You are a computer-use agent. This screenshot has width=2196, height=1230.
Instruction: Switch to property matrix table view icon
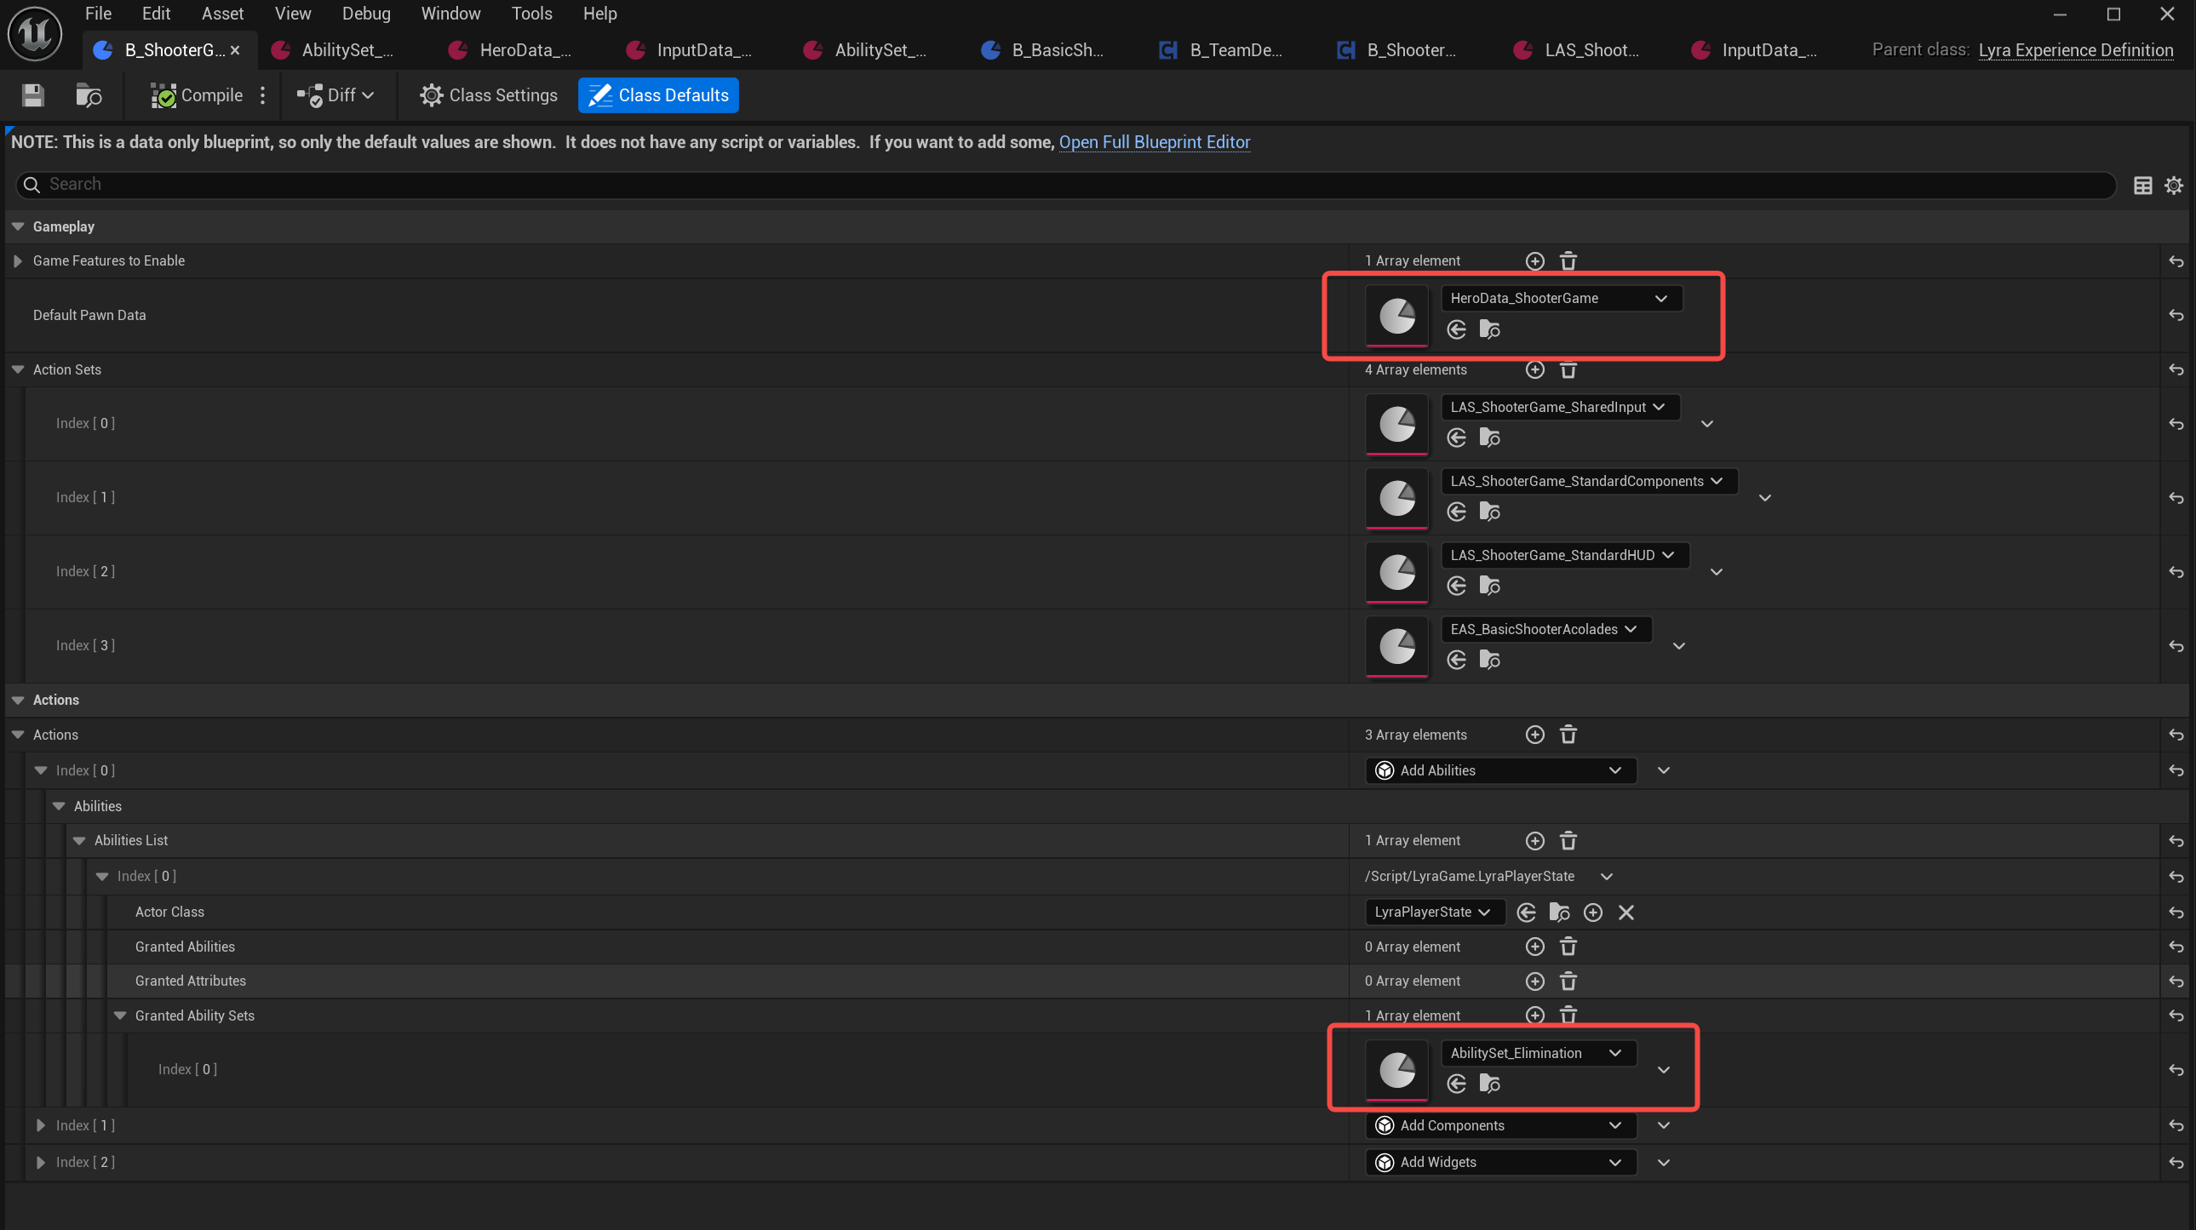(2142, 185)
